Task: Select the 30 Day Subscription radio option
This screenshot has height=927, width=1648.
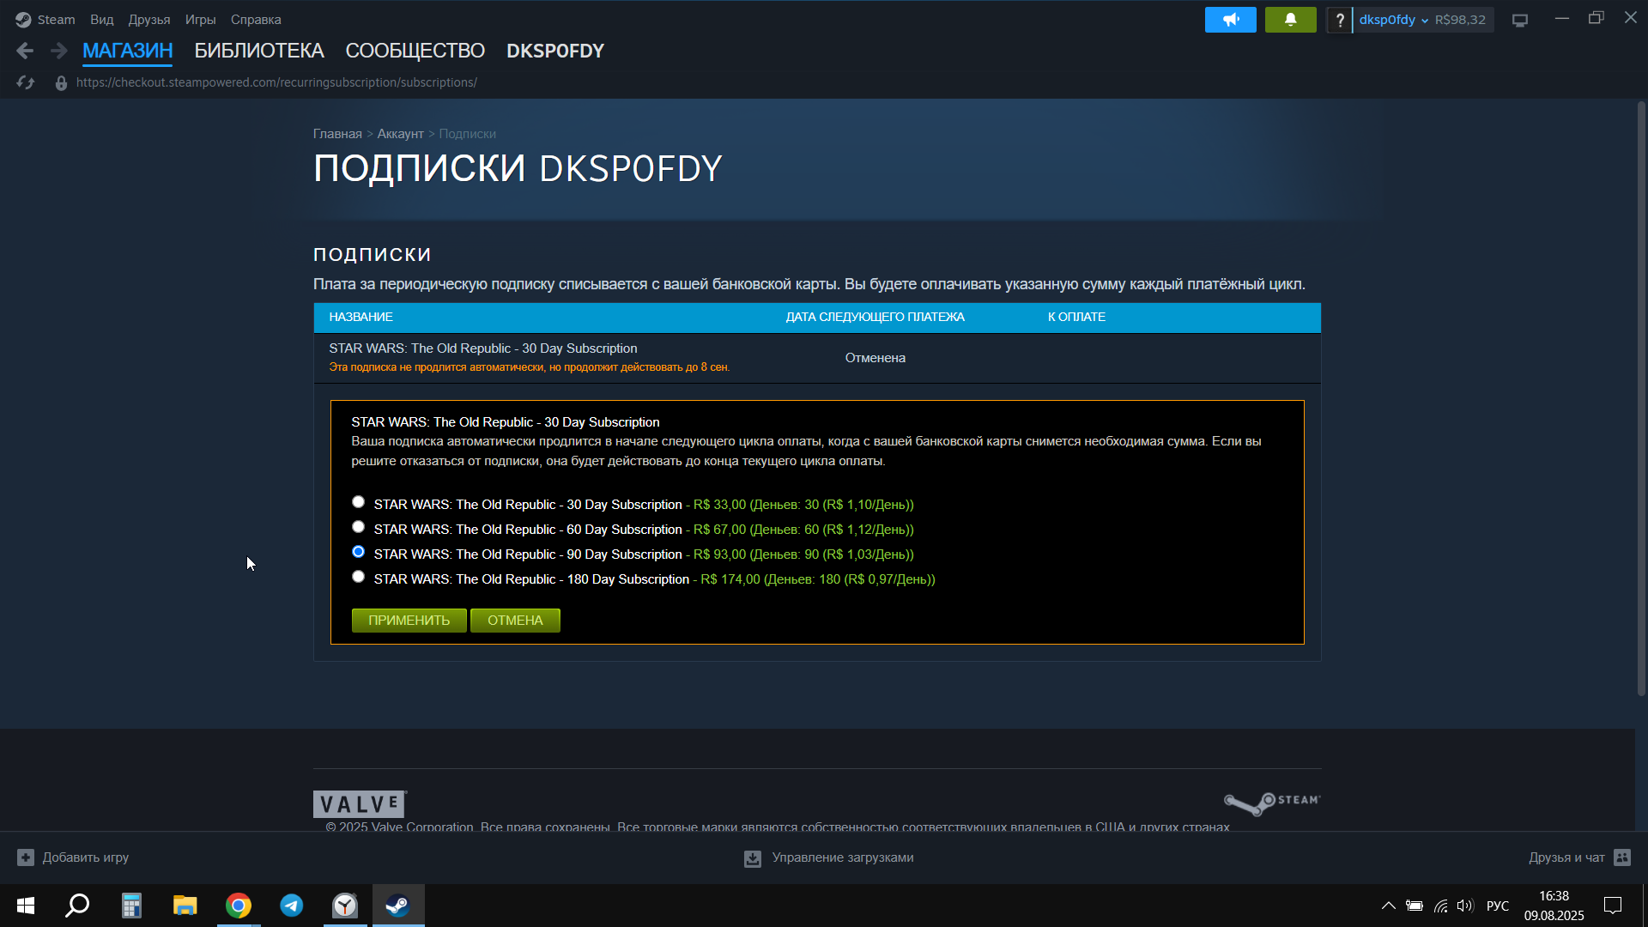Action: pyautogui.click(x=358, y=502)
